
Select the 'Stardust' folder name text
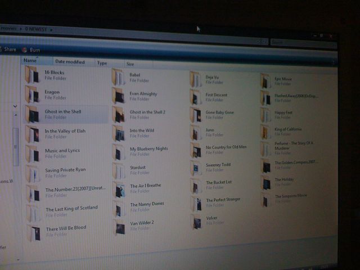click(138, 168)
